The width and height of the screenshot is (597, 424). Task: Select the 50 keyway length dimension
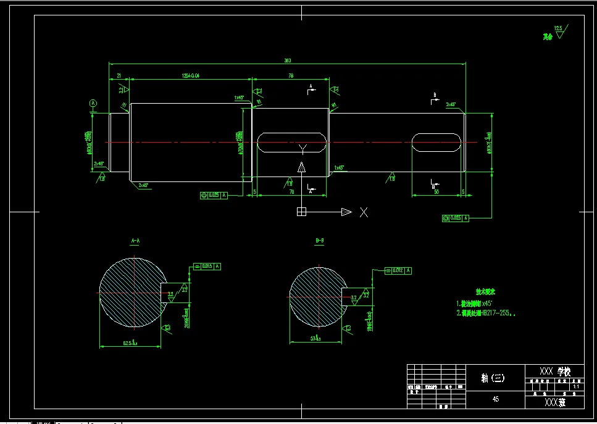(x=436, y=192)
